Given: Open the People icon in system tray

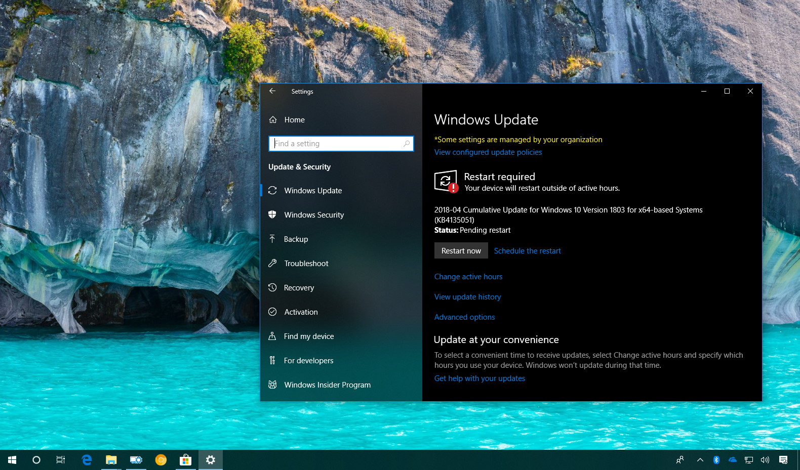Looking at the screenshot, I should point(680,460).
